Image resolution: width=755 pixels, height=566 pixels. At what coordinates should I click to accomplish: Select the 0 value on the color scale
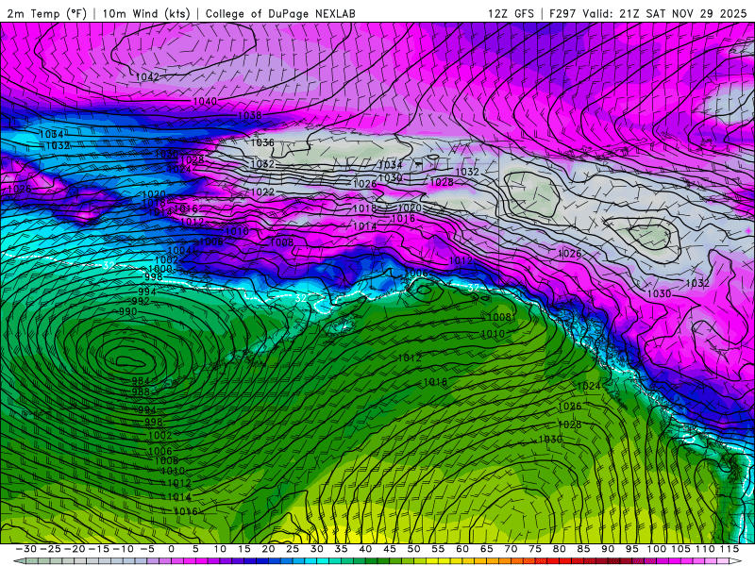pos(172,549)
